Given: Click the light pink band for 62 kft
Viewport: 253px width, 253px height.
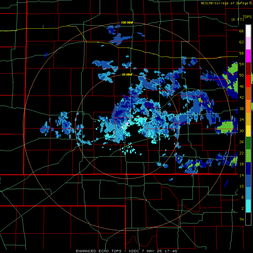Looking at the screenshot, I should click(248, 43).
